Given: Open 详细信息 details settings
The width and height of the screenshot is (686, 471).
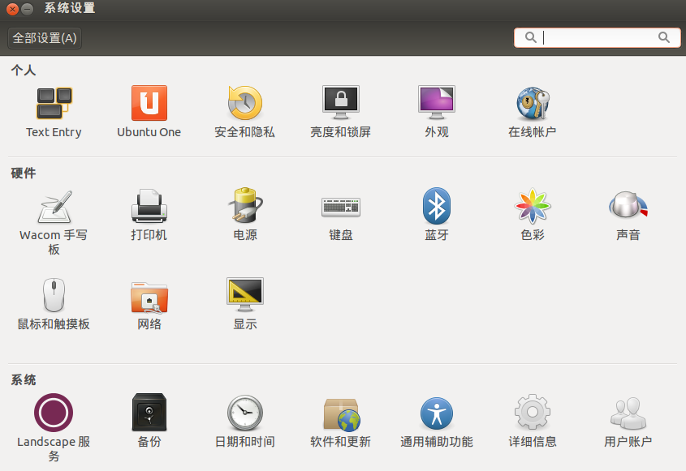Looking at the screenshot, I should (533, 421).
